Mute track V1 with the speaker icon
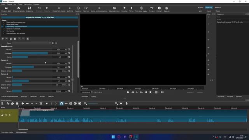The image size is (249, 140). pyautogui.click(x=6, y=115)
